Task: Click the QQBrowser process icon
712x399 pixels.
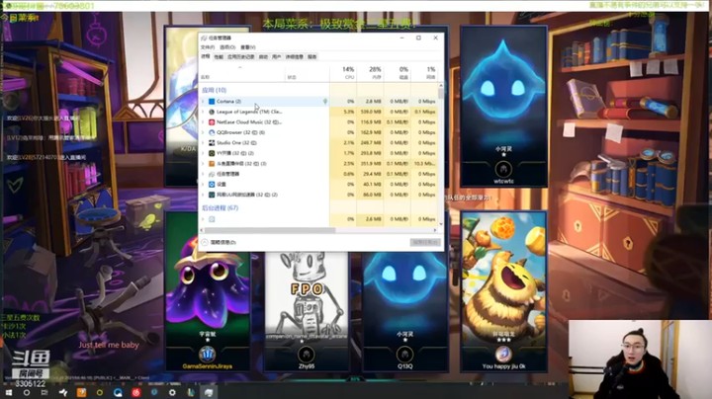Action: coord(212,132)
